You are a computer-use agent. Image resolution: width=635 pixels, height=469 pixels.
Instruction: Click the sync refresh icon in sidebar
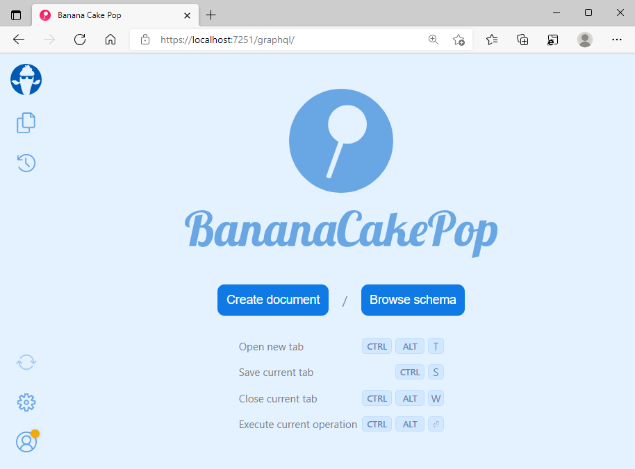click(26, 362)
